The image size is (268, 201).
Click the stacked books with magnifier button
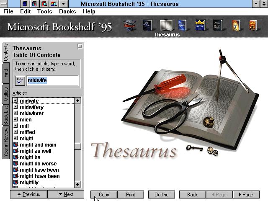click(54, 4)
